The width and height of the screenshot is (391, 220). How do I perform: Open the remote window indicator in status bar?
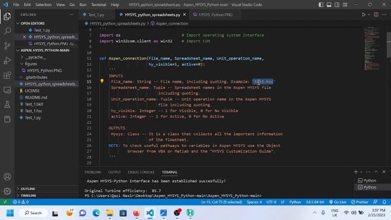tap(5, 202)
